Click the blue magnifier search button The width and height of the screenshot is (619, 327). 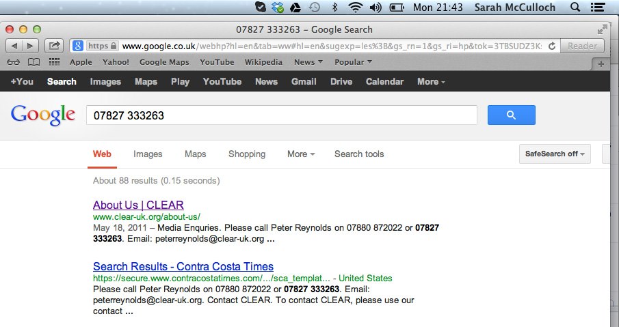[x=511, y=115]
